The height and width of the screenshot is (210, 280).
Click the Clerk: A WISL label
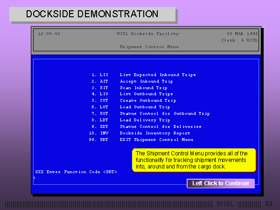click(x=239, y=40)
